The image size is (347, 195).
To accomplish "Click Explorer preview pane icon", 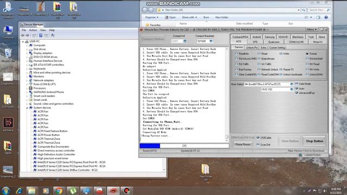I will pos(318,17).
